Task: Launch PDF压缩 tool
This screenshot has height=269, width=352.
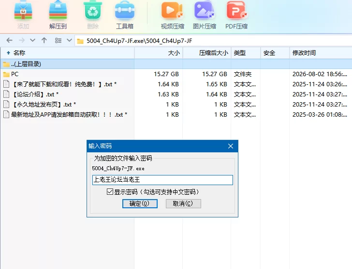Action: coord(236,15)
